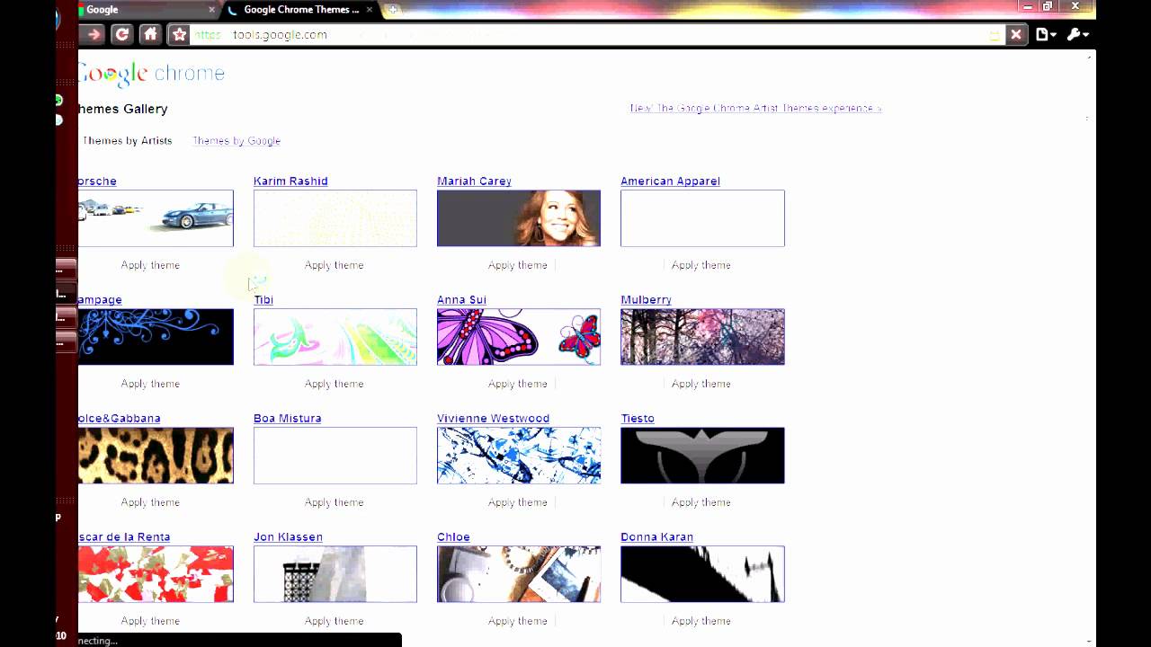Image resolution: width=1151 pixels, height=647 pixels.
Task: Open the Mulberry theme link
Action: [646, 300]
